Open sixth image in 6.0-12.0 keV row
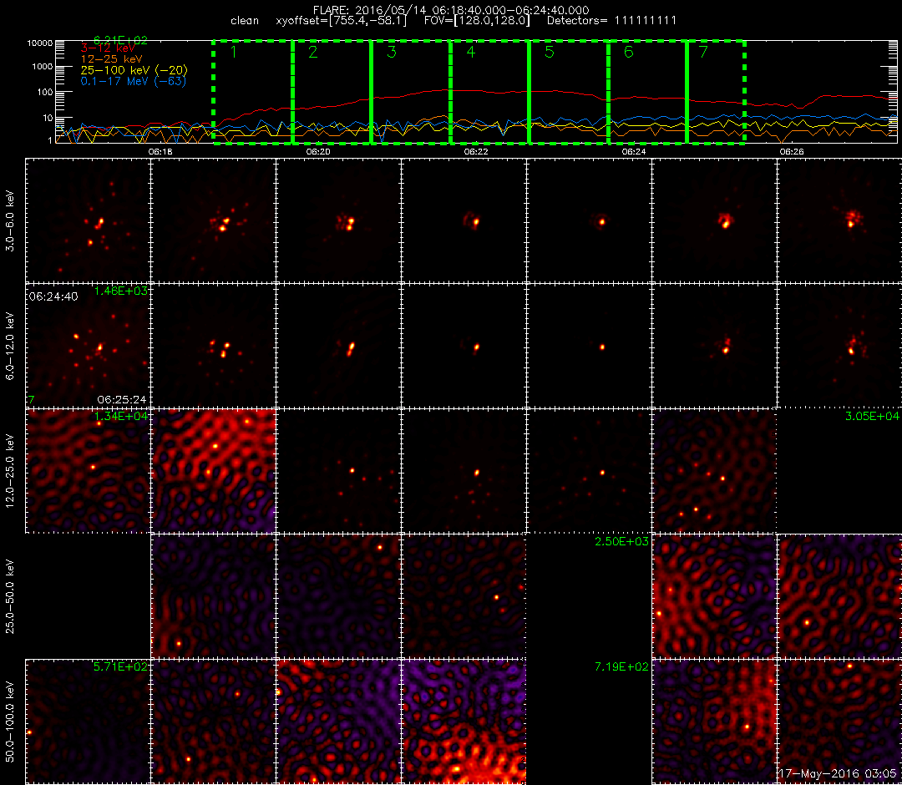The height and width of the screenshot is (785, 902). pyautogui.click(x=714, y=346)
